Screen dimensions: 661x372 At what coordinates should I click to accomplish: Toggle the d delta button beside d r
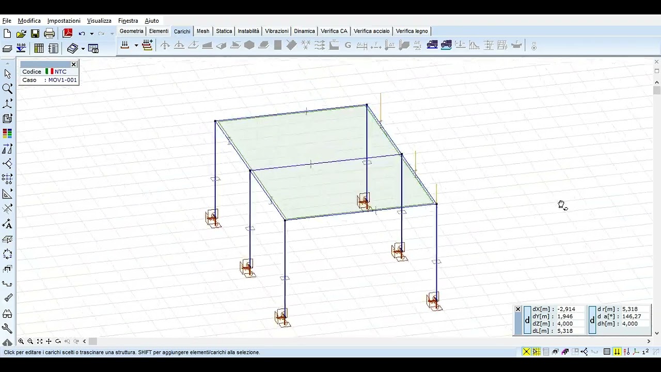point(592,320)
